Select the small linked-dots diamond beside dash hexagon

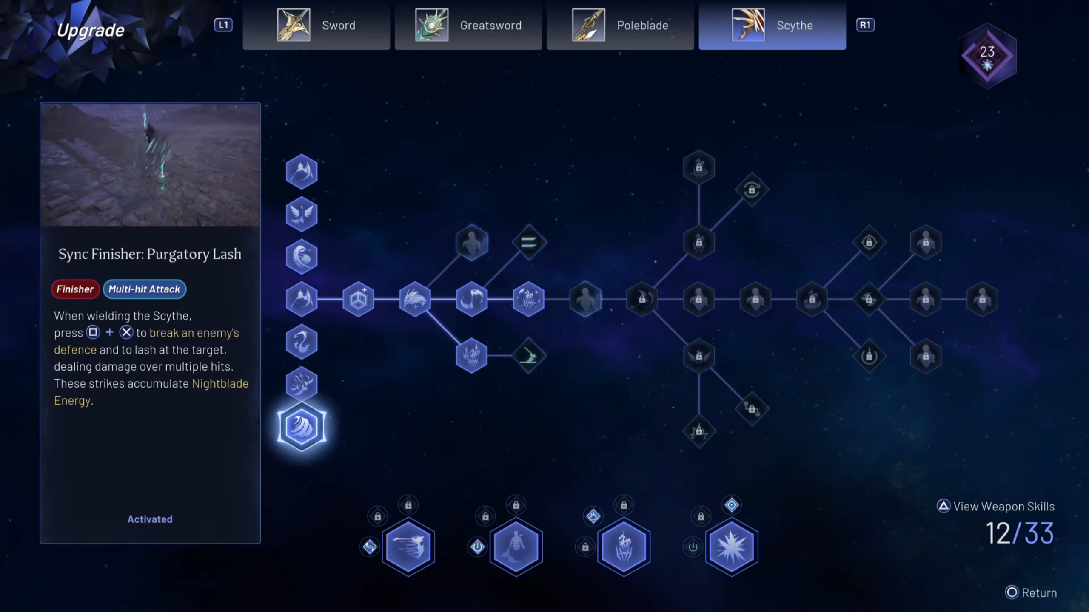click(x=370, y=547)
